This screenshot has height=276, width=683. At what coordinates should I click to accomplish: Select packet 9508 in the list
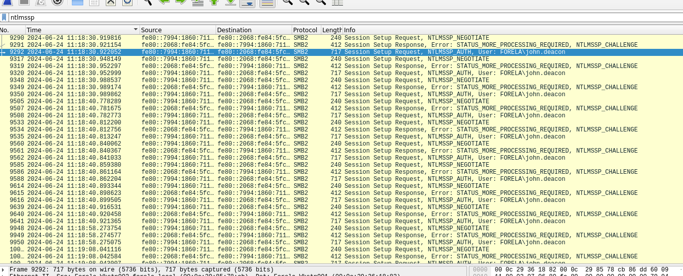[341, 115]
